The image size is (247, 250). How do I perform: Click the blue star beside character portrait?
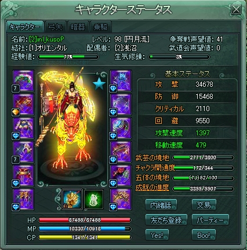pos(99,83)
